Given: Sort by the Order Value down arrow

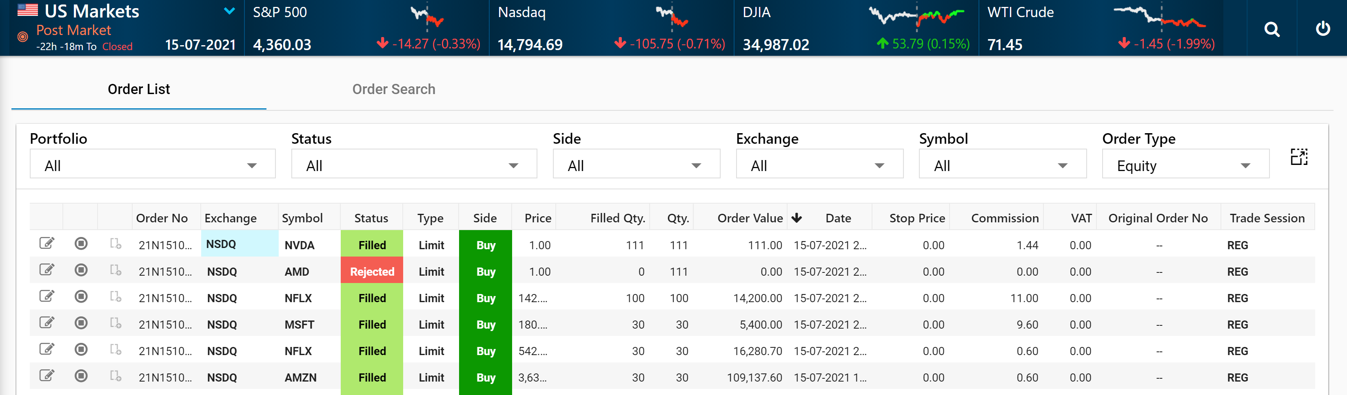Looking at the screenshot, I should pos(797,218).
